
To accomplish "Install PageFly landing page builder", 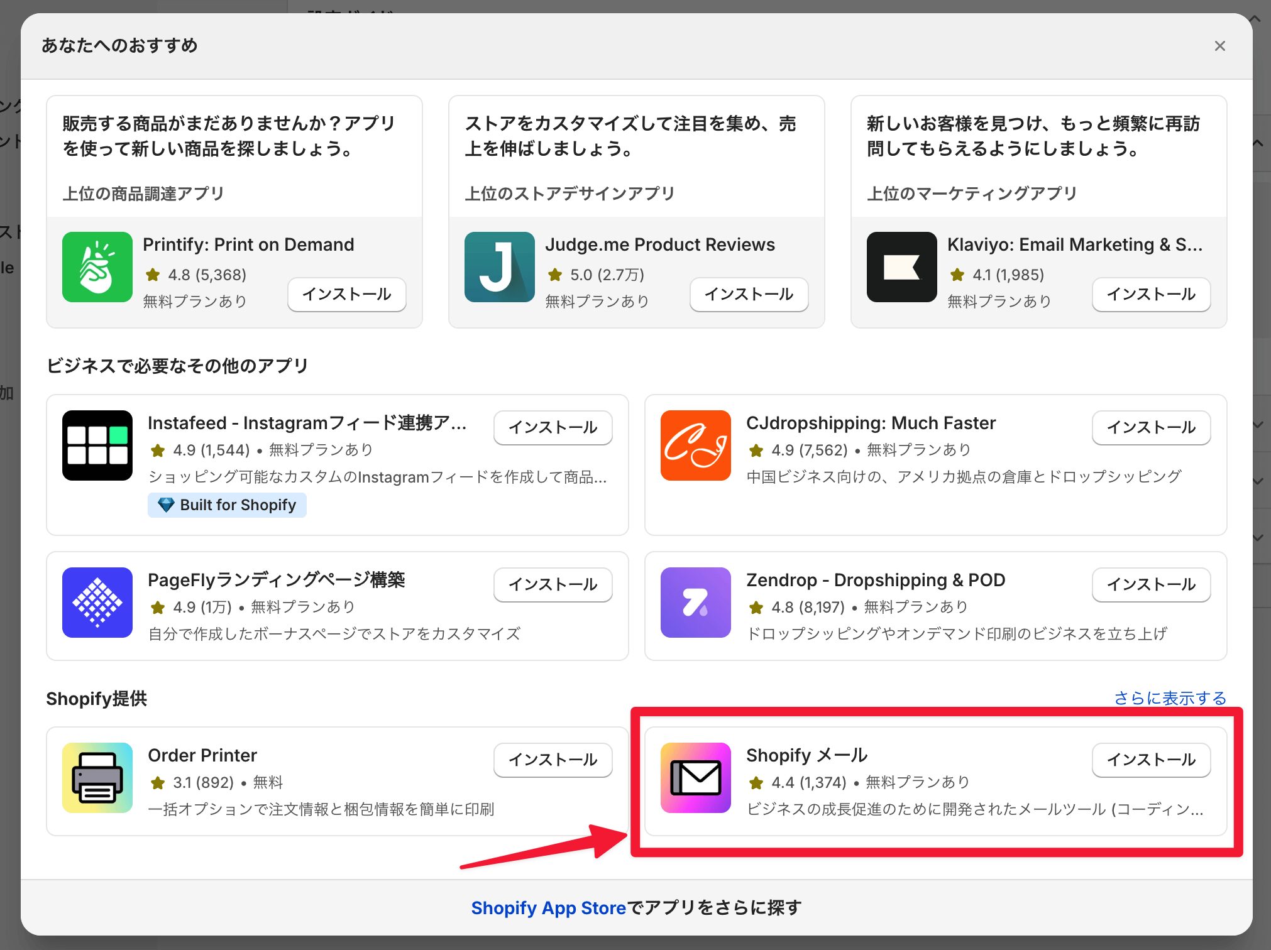I will point(553,584).
